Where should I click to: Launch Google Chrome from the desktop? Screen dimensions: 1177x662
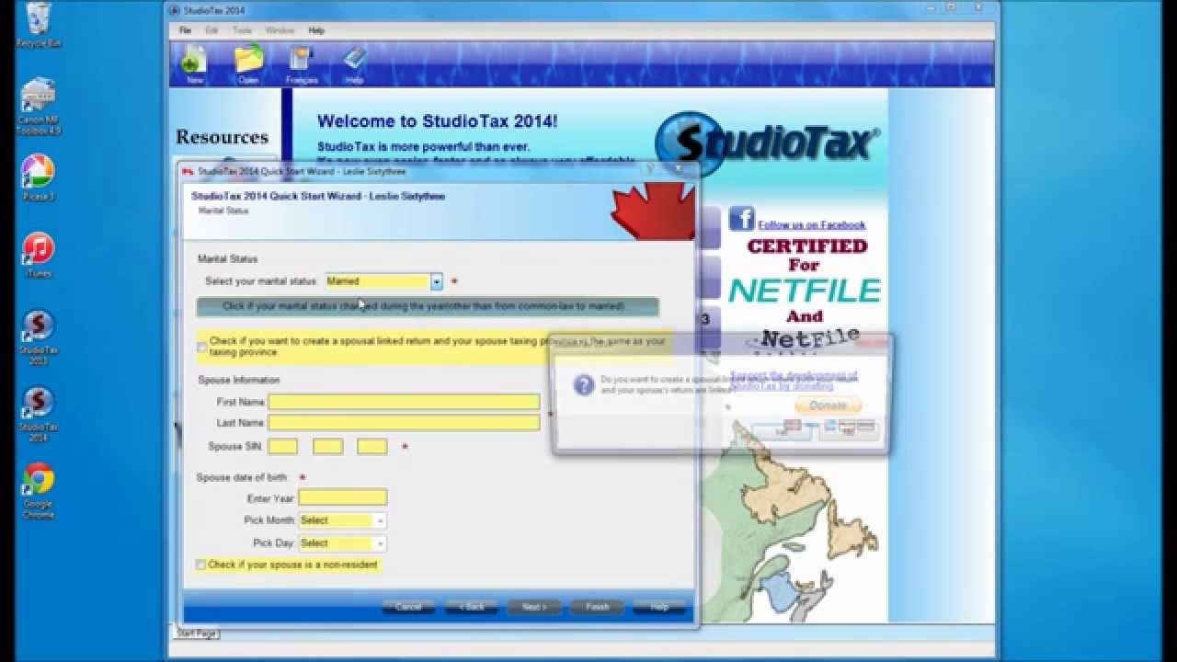pyautogui.click(x=39, y=491)
